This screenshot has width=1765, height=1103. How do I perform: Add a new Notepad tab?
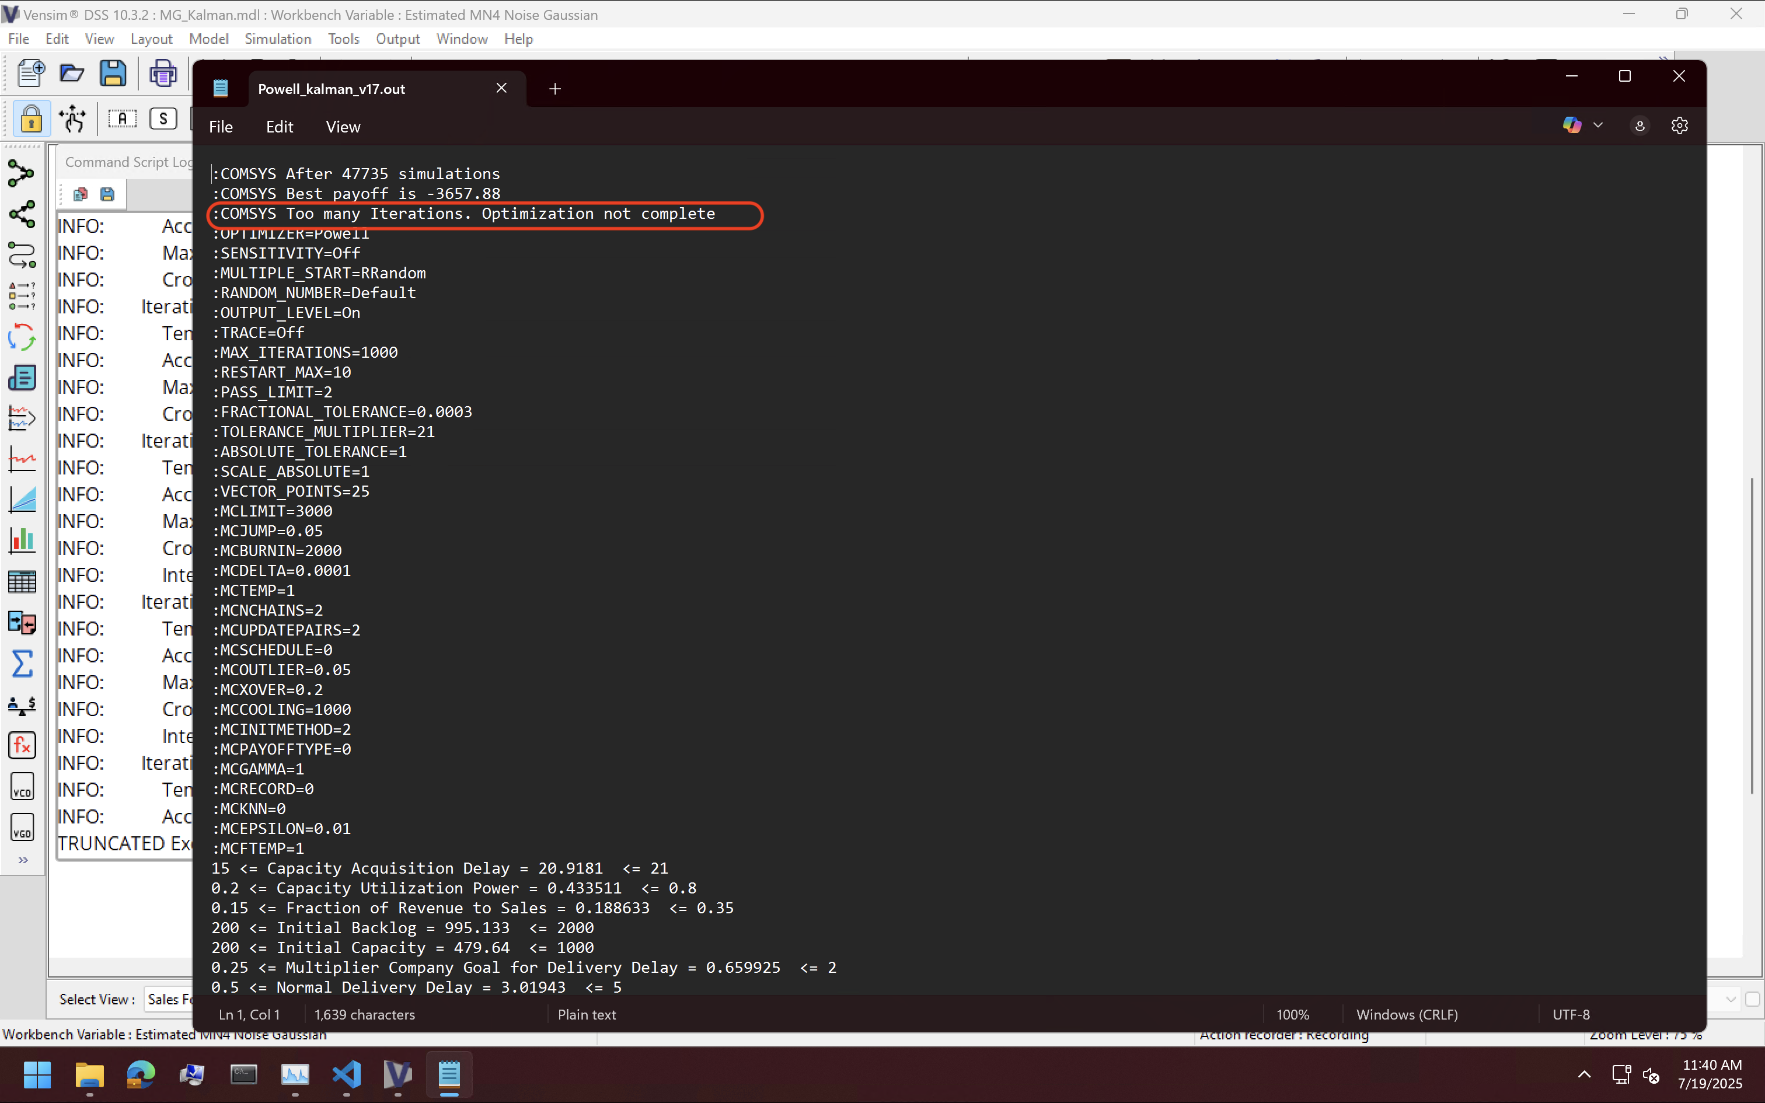555,88
